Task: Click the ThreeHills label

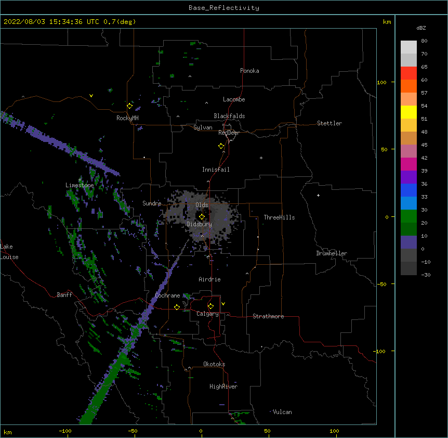Action: click(280, 217)
